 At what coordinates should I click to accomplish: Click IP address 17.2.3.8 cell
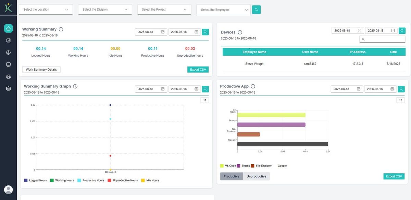point(358,64)
